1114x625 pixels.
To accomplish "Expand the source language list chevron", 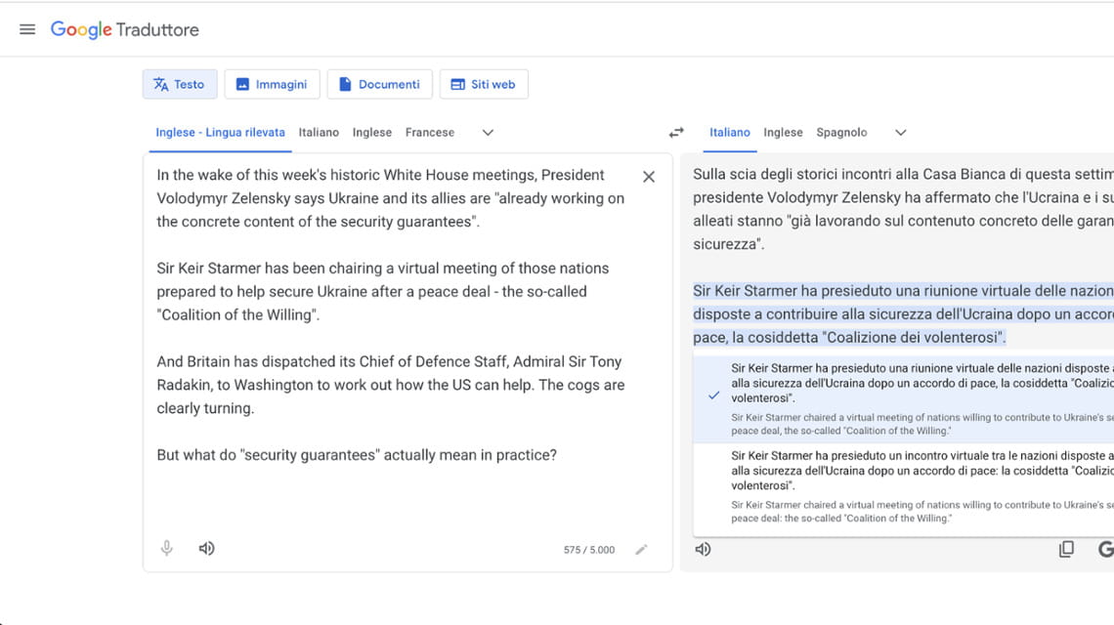I will tap(488, 132).
